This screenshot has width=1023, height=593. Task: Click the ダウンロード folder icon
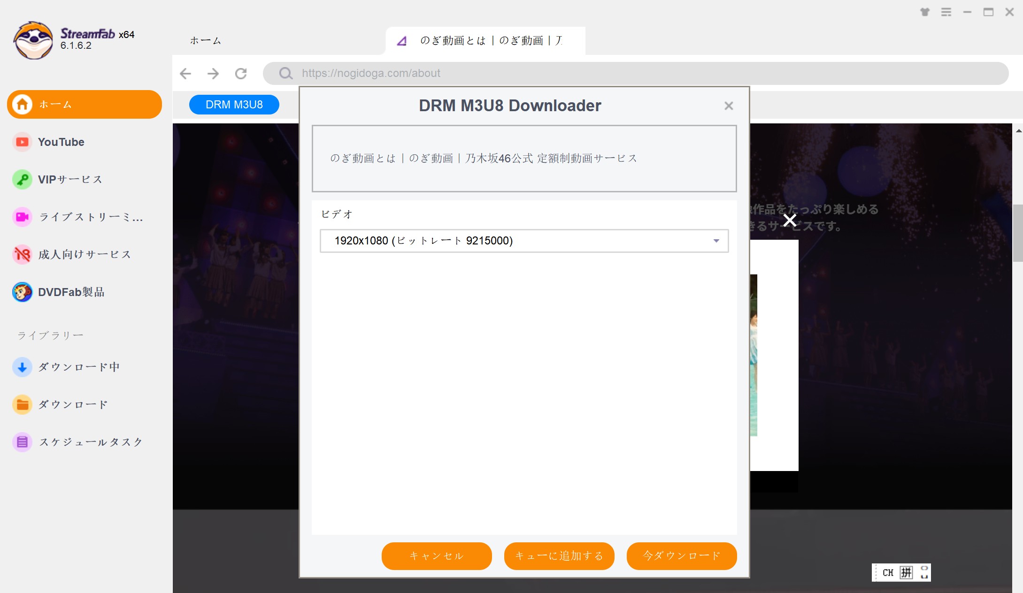(22, 404)
